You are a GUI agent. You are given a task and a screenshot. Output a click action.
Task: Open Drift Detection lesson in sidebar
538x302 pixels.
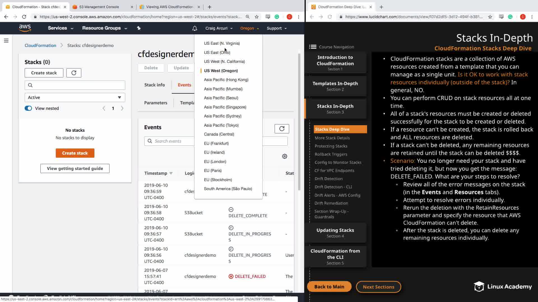328,179
